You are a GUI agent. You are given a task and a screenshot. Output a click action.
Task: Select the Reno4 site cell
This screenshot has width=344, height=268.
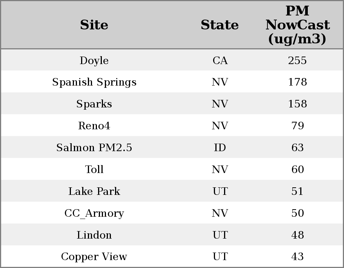(x=94, y=126)
